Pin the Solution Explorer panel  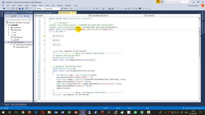29,13
